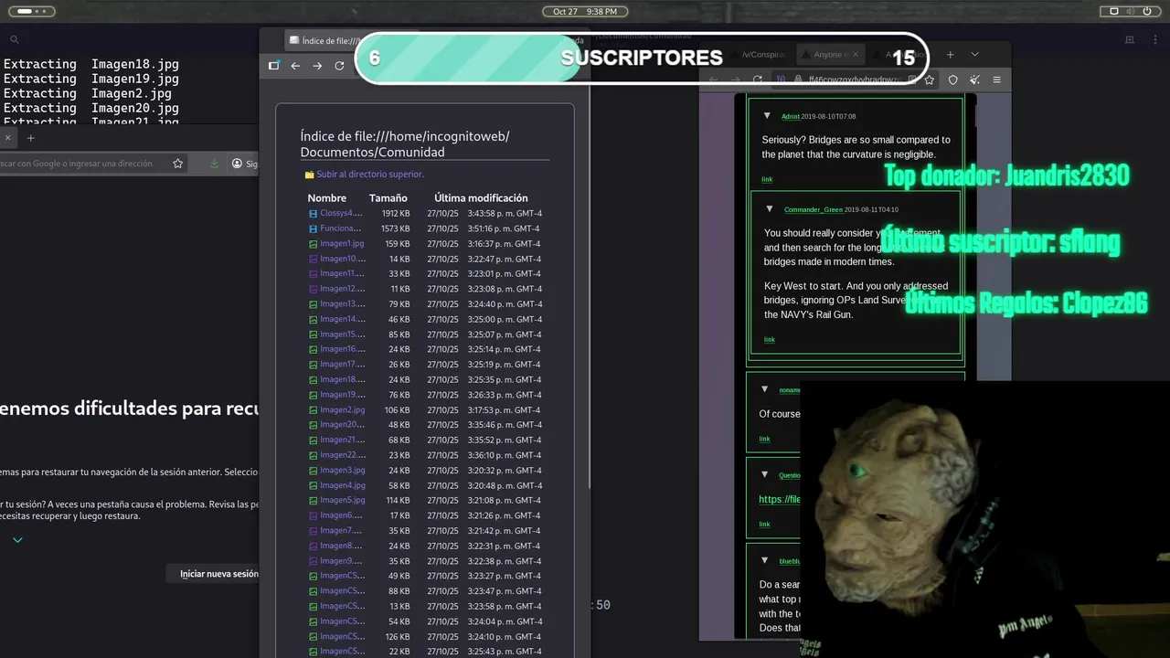This screenshot has height=658, width=1170.
Task: Open the Imagen22… file entry
Action: (343, 455)
